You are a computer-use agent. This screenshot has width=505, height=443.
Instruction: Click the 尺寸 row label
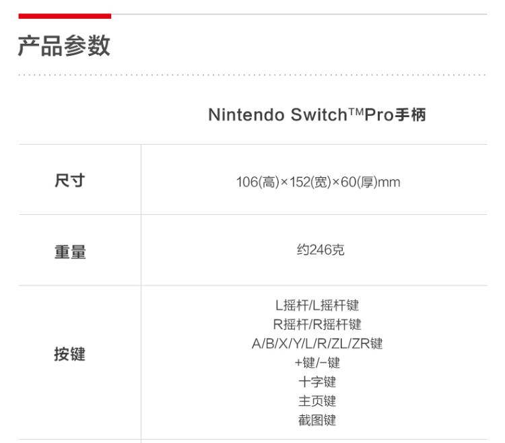click(69, 181)
